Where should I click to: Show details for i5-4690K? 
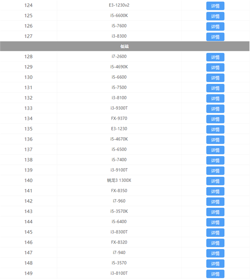215,68
